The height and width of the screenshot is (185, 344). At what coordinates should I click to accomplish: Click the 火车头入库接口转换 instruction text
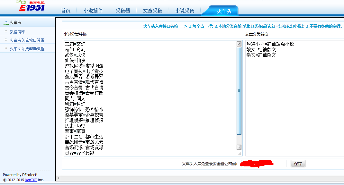coord(243,26)
